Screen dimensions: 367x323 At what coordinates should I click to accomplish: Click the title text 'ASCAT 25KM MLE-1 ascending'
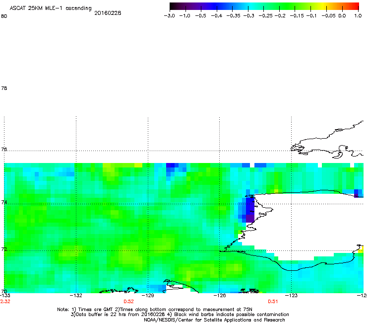(x=51, y=8)
